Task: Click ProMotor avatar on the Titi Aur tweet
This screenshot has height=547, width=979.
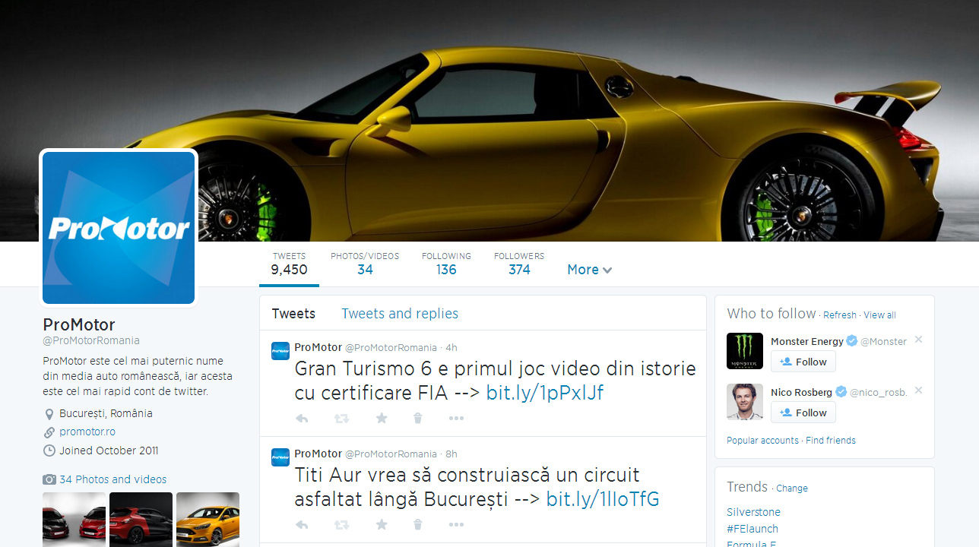Action: click(280, 457)
